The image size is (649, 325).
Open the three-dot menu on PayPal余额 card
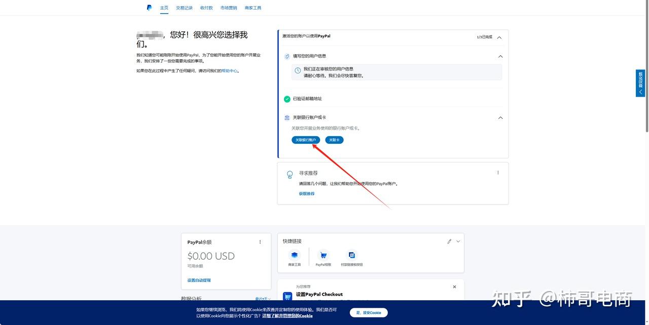pyautogui.click(x=260, y=242)
